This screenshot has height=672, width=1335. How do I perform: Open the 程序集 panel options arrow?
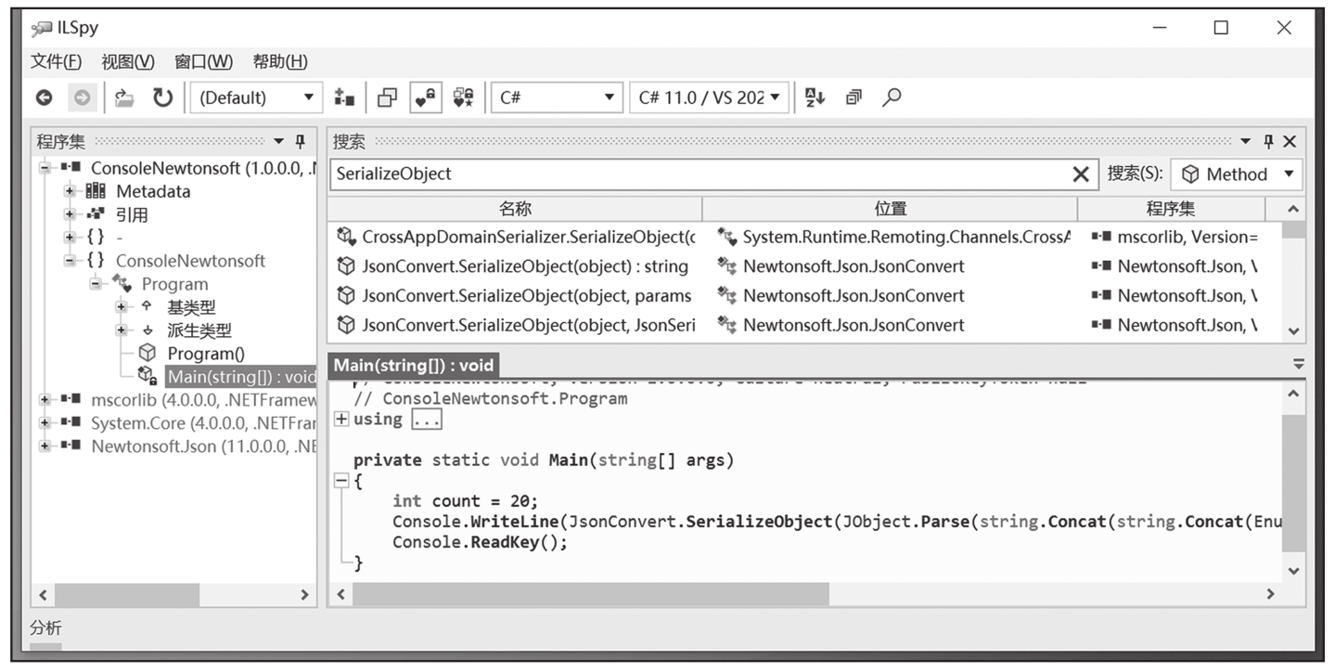(278, 142)
